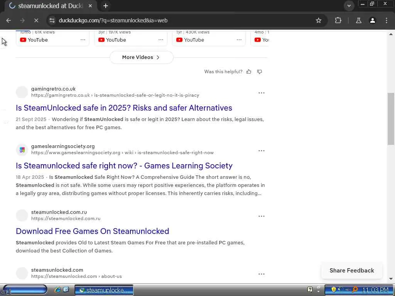Click the address bar URL
The width and height of the screenshot is (395, 296).
[x=113, y=20]
